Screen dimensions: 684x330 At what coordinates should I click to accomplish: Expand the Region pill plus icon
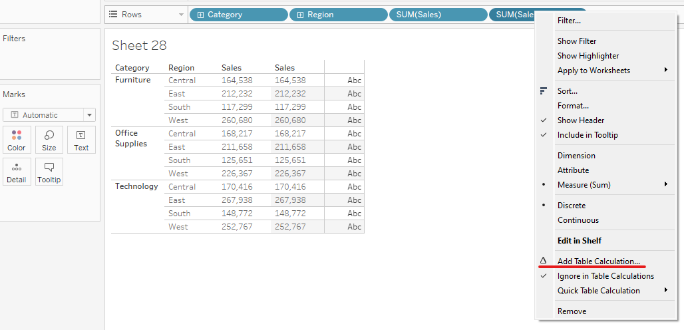pos(300,15)
